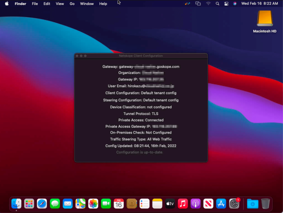Open the Macintosh HD desktop drive
The width and height of the screenshot is (283, 213).
click(x=264, y=22)
